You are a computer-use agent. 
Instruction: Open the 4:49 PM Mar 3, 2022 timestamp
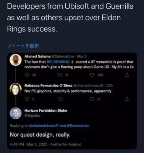pyautogui.click(x=29, y=145)
